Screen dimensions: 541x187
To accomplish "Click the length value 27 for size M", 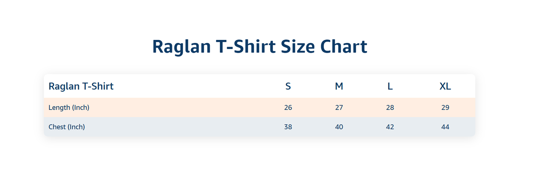I will pos(339,108).
